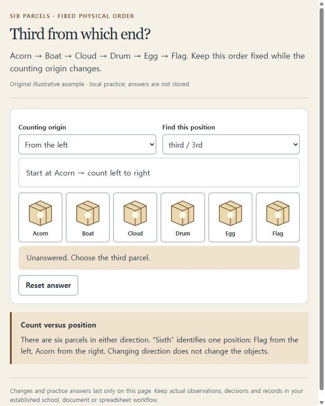Click the 'Count versus position' note heading
Screen dimensions: 325x406
click(x=58, y=325)
